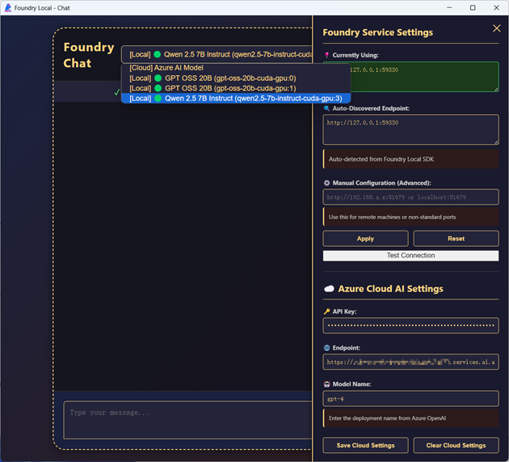Edit the Model Name field
The image size is (509, 462).
pyautogui.click(x=410, y=399)
